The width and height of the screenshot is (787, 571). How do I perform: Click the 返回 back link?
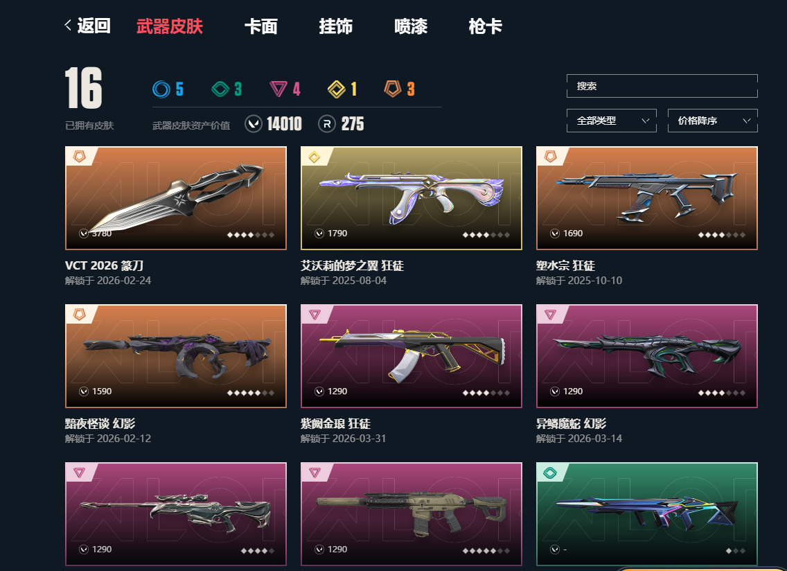point(94,26)
